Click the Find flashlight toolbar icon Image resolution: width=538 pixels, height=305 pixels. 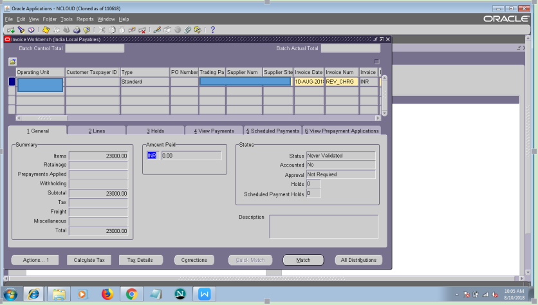click(21, 30)
